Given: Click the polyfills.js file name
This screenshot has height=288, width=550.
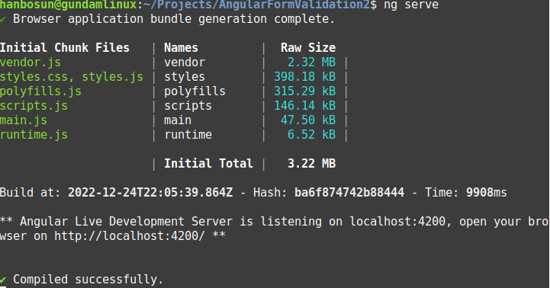Looking at the screenshot, I should 40,91.
